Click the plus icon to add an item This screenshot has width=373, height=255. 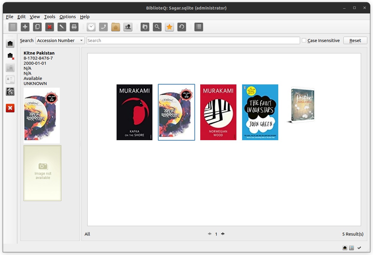tap(25, 27)
